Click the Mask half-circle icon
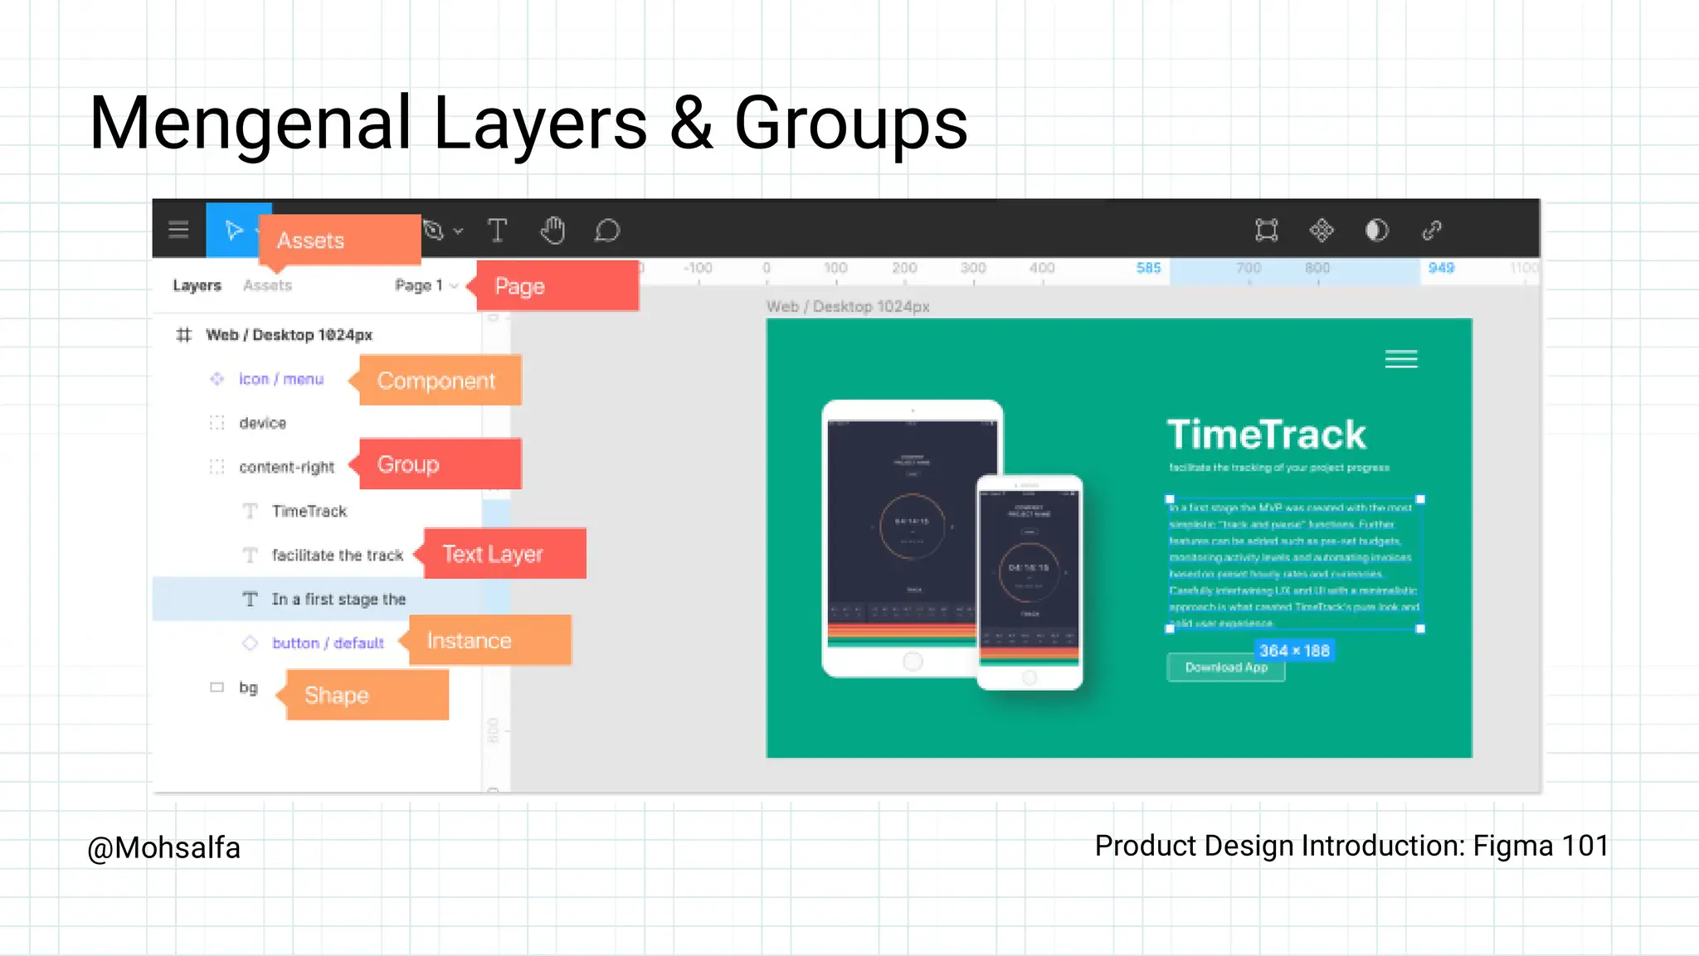This screenshot has width=1699, height=956. 1377,230
